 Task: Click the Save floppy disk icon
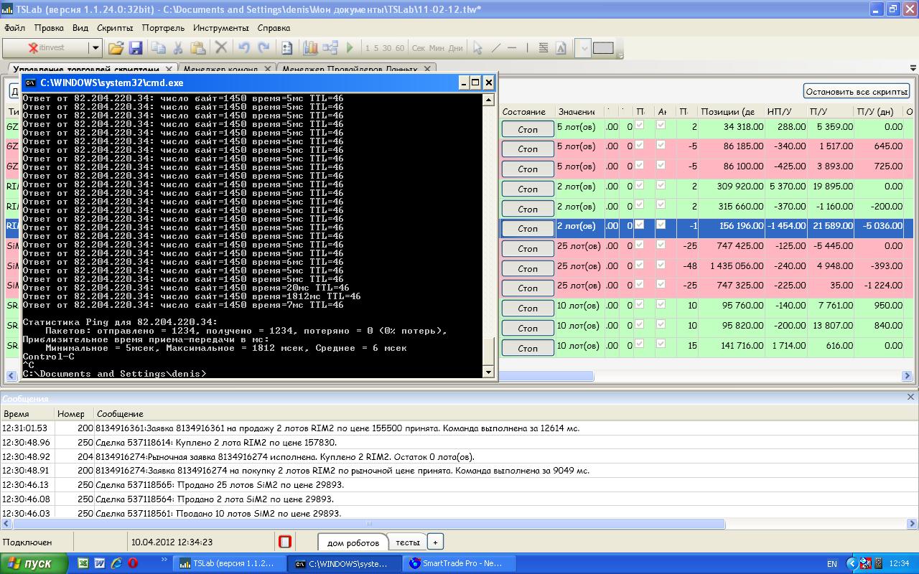point(136,48)
